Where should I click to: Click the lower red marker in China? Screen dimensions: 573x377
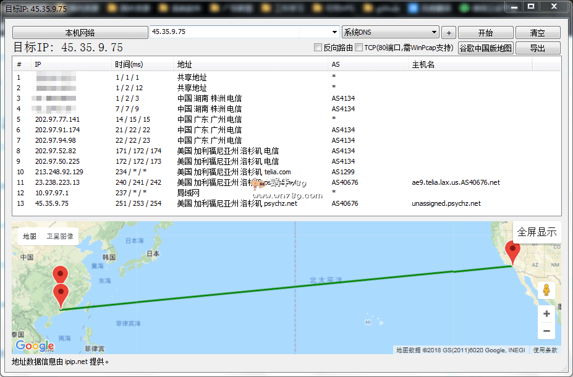(61, 295)
